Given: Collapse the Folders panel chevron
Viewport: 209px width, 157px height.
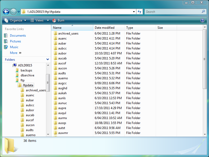Looking at the screenshot, I should pyautogui.click(x=48, y=59).
